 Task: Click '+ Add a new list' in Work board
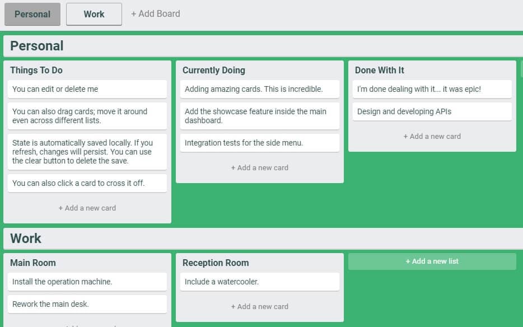pyautogui.click(x=432, y=261)
